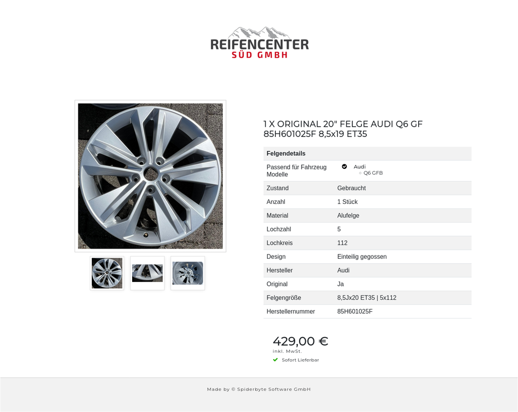Click the Q6 GFB sub-model entry

(x=373, y=173)
